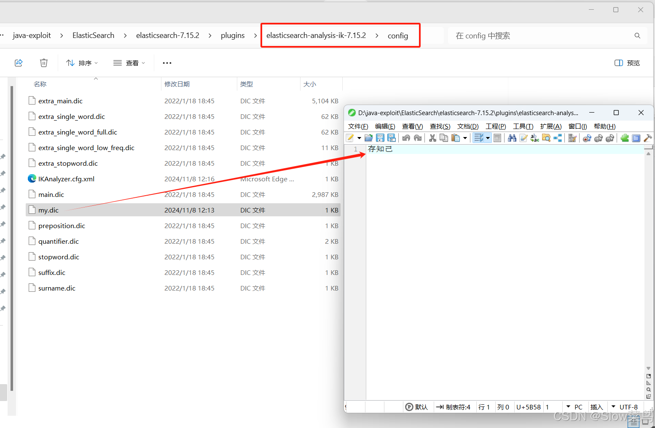Viewport: 655px width, 428px height.
Task: Start macro recording with the record icon
Action: 587,138
